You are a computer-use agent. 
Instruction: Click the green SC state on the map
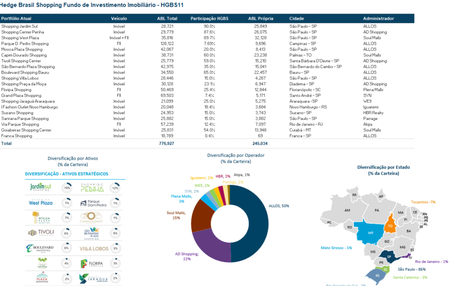385,269
